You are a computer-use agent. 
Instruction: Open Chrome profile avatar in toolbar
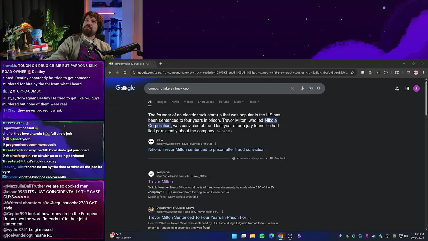[416, 72]
